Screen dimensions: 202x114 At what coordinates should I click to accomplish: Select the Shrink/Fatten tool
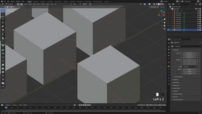pos(3,79)
